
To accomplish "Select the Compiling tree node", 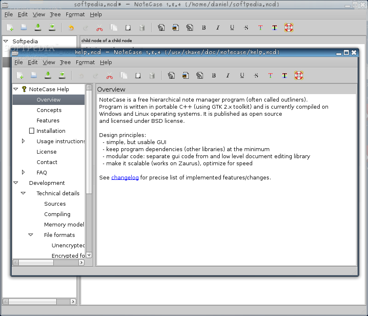I will coord(57,214).
